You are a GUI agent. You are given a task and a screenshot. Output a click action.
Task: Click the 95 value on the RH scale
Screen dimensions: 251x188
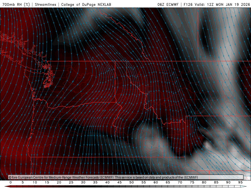(240, 182)
